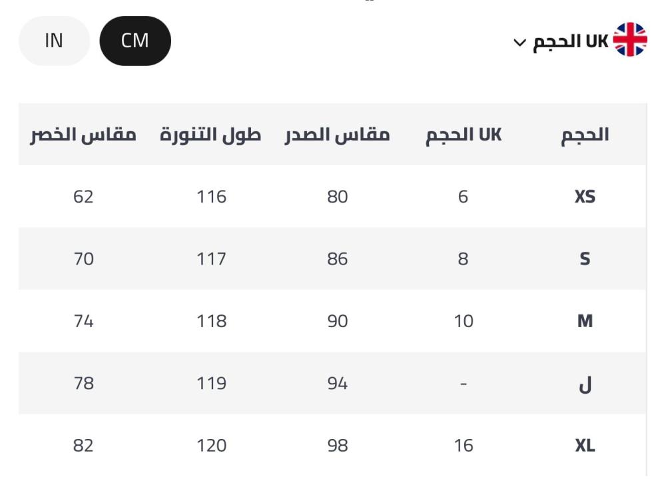The image size is (666, 481).
Task: Select the ل size row label
Action: pos(585,384)
